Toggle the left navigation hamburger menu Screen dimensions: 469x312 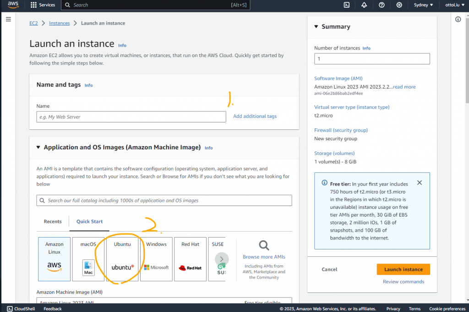tap(8, 19)
